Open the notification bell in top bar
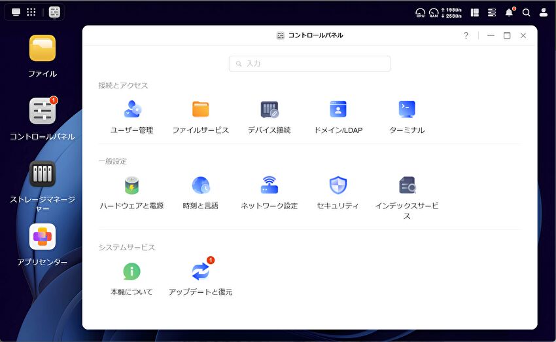Viewport: 556px width, 342px height. 509,12
